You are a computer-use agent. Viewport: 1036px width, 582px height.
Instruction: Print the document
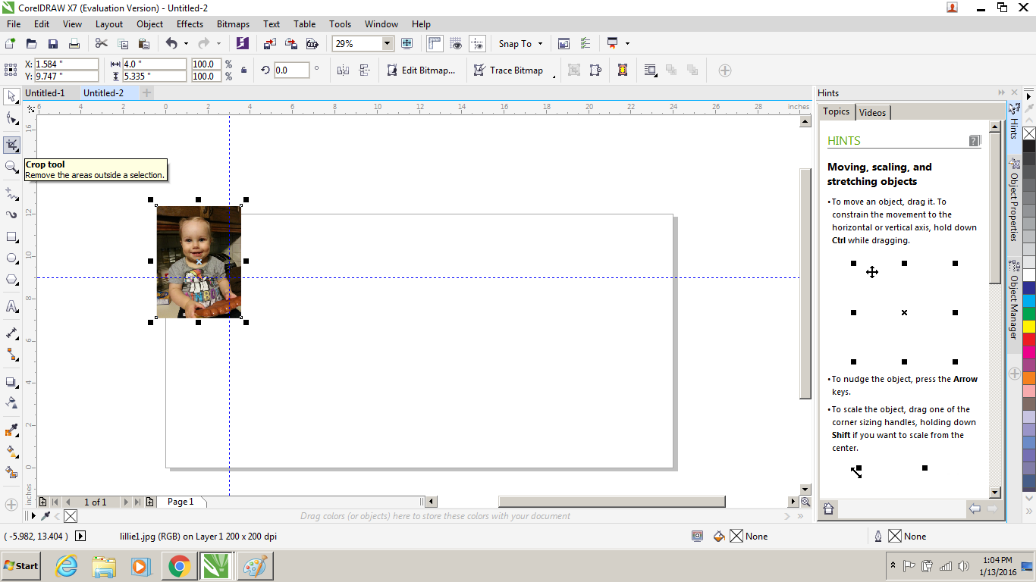(x=74, y=44)
